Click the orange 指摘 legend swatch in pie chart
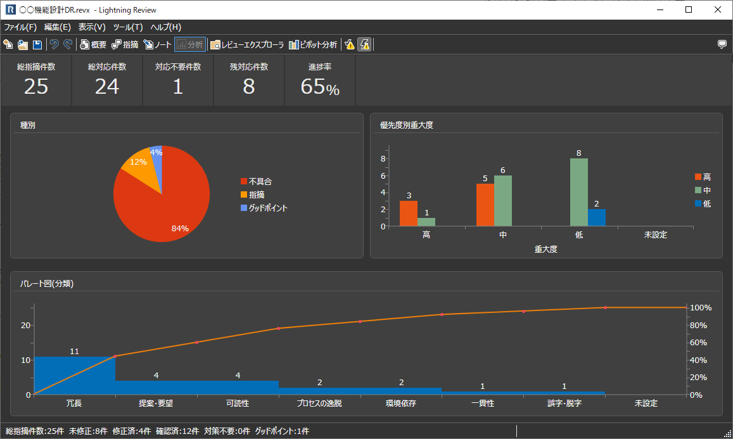This screenshot has width=733, height=439. tap(243, 194)
